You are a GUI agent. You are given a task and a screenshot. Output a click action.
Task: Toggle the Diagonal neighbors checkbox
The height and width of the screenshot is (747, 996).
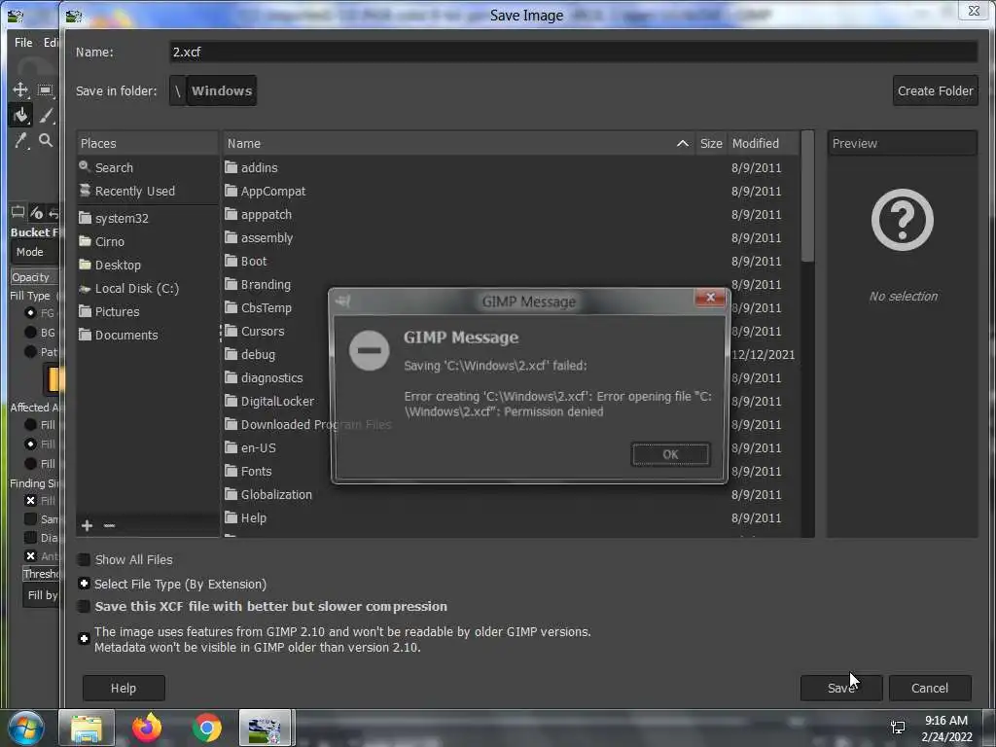(30, 537)
